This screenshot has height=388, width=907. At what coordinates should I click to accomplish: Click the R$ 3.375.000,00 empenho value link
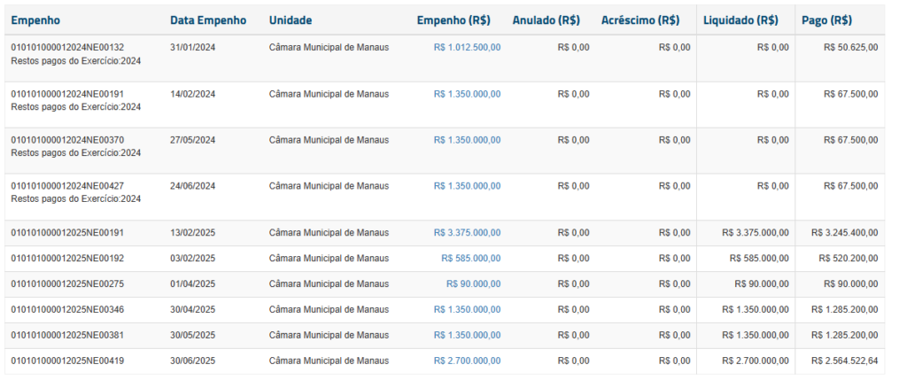(467, 233)
